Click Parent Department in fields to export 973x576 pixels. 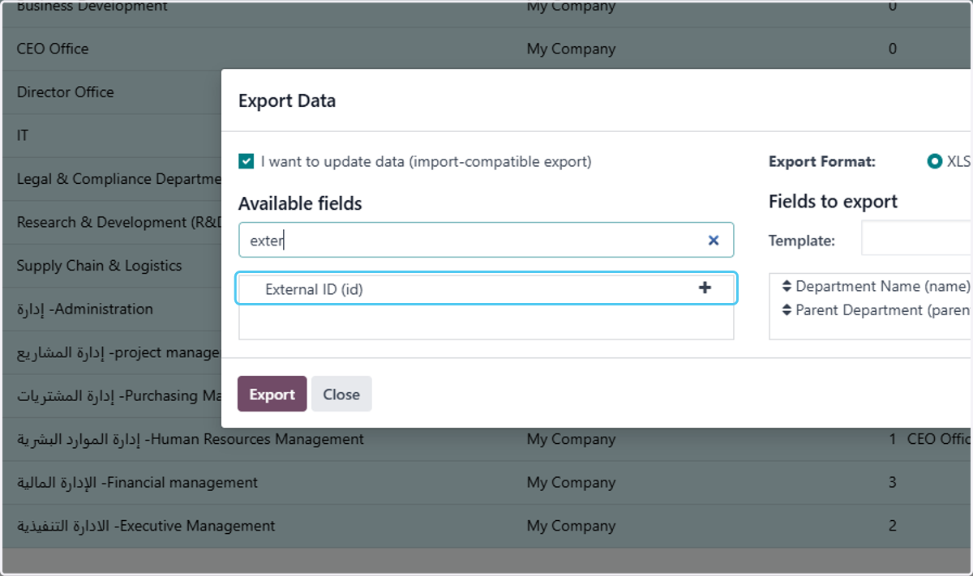pos(883,310)
